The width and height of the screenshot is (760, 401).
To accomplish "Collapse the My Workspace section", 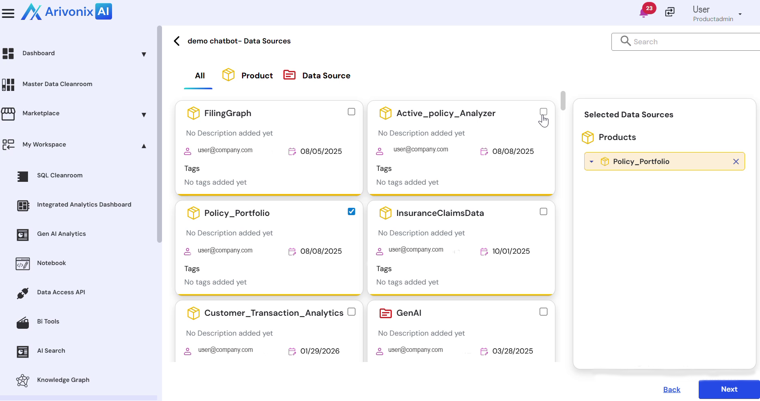I will (x=144, y=146).
